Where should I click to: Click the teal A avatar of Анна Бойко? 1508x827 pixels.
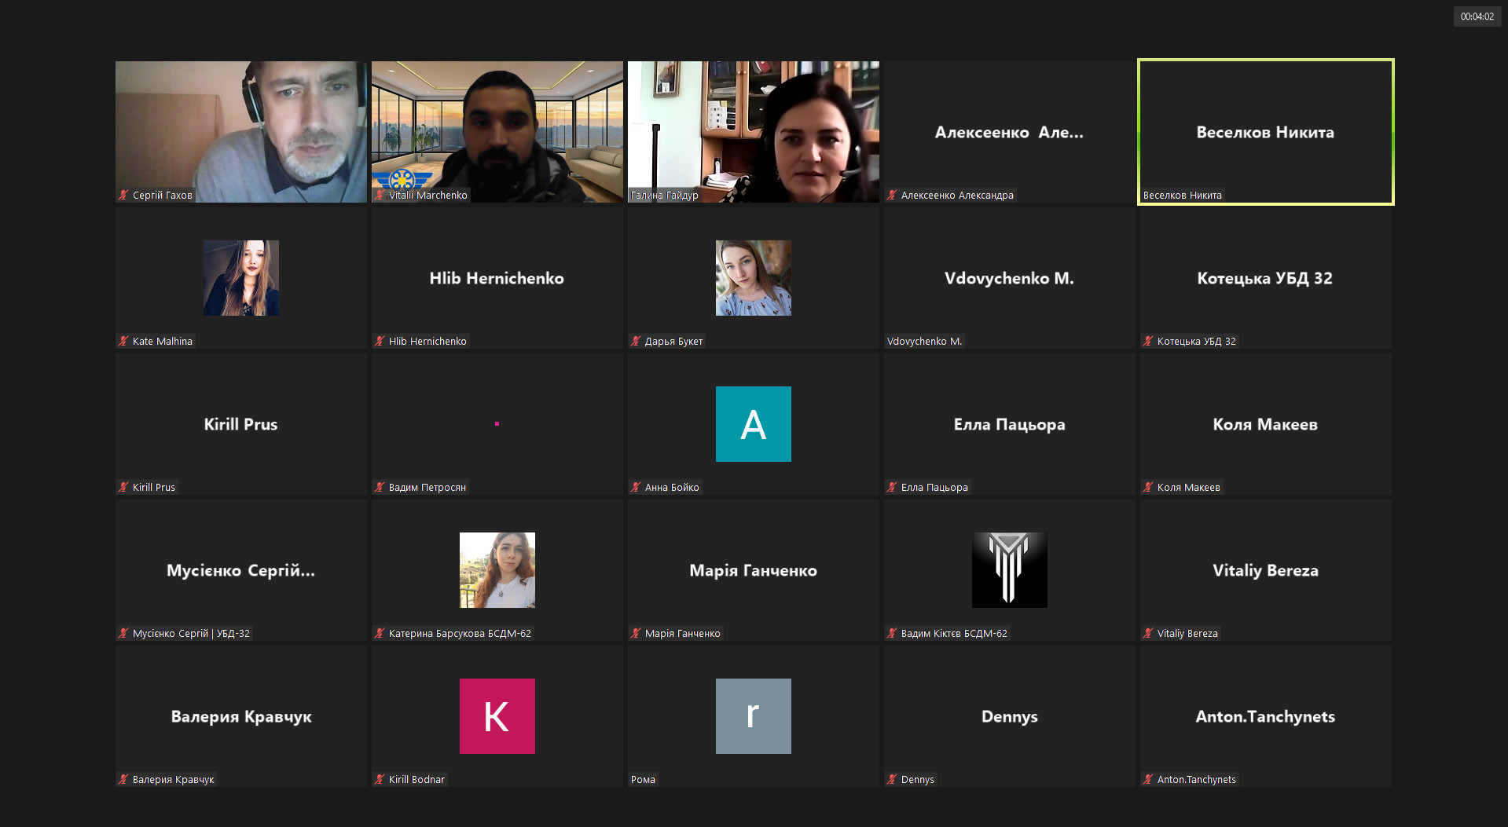click(754, 424)
